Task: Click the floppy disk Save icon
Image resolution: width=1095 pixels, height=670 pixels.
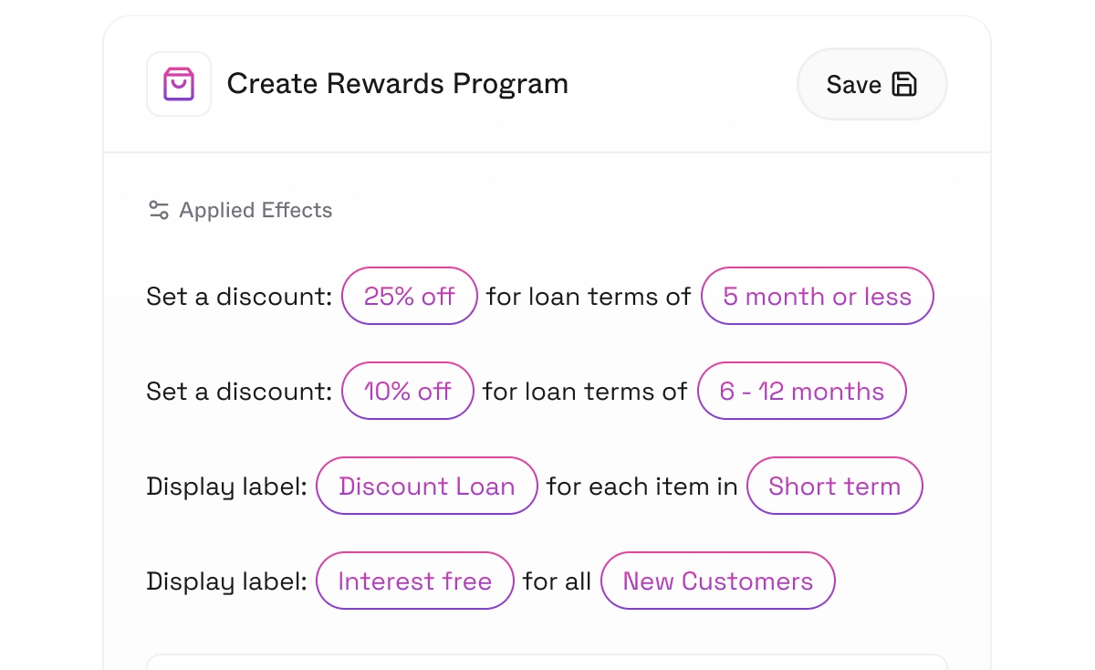Action: click(x=903, y=84)
